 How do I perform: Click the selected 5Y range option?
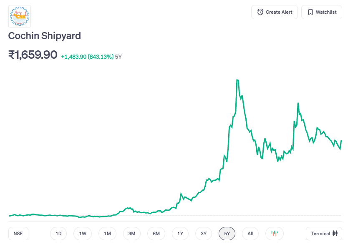click(227, 234)
